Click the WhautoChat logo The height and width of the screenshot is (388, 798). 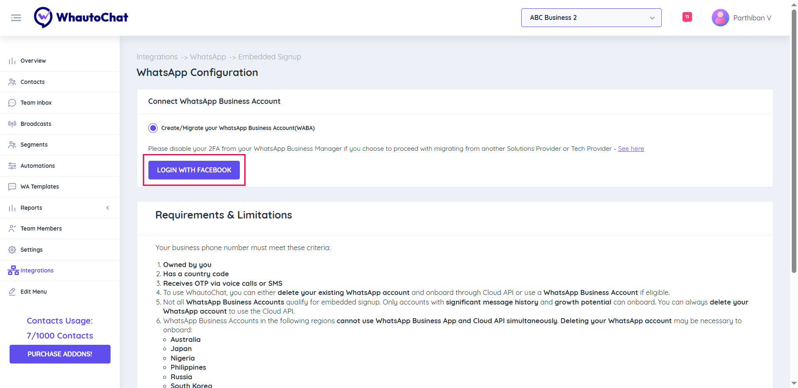(81, 17)
